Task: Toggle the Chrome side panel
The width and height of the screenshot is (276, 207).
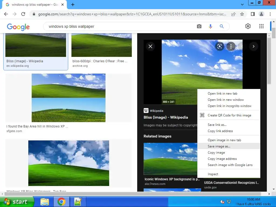Action: tap(253, 14)
